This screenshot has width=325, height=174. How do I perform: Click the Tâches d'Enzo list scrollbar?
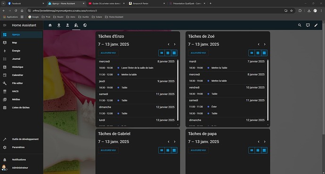click(178, 90)
